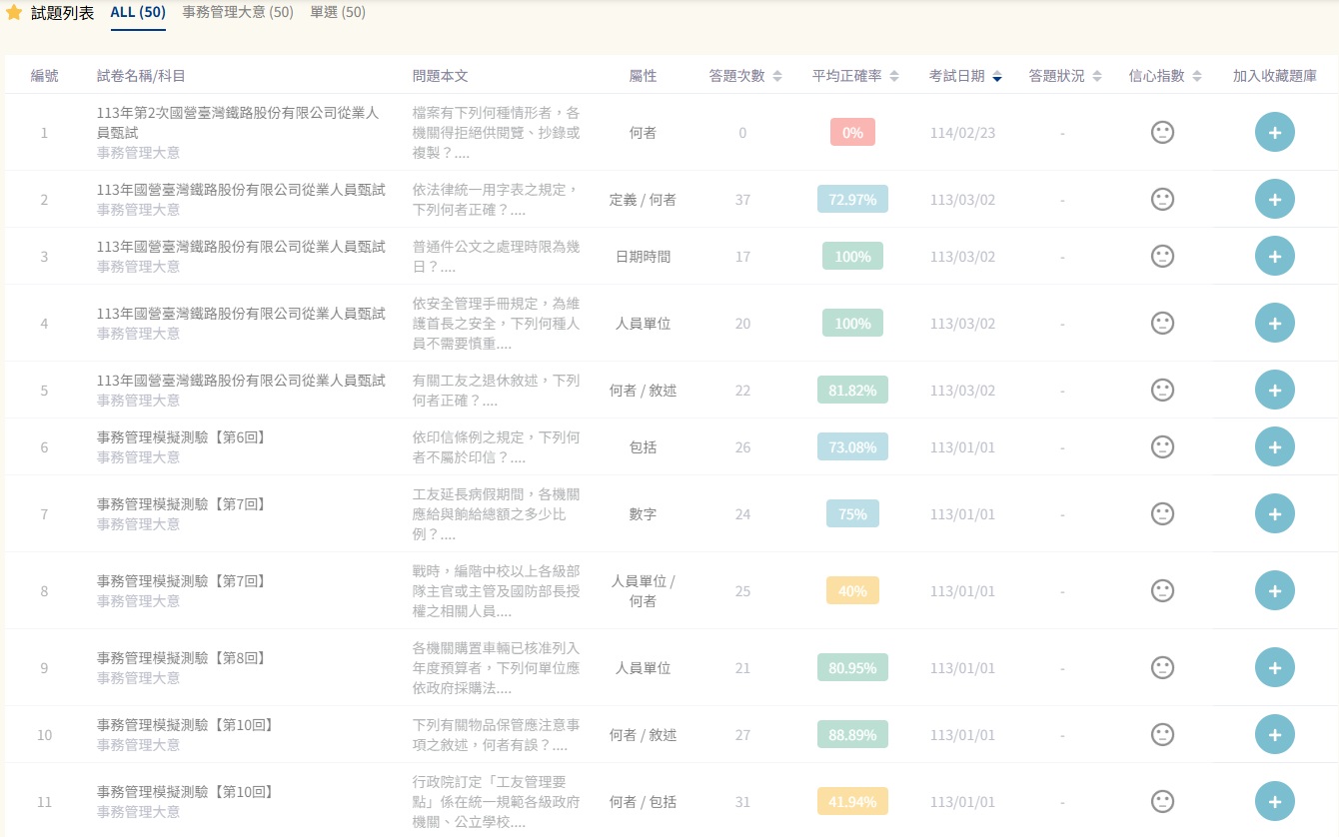Open 事務管理模擬測驗【第6回】 entry
The image size is (1339, 837).
[182, 438]
